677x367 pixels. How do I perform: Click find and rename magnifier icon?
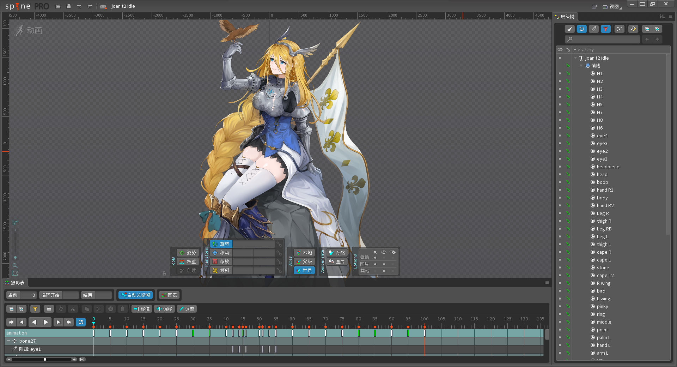[x=633, y=29]
